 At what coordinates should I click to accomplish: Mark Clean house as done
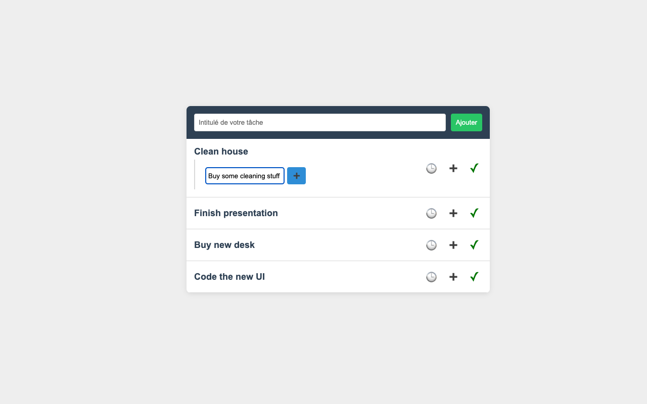click(474, 168)
